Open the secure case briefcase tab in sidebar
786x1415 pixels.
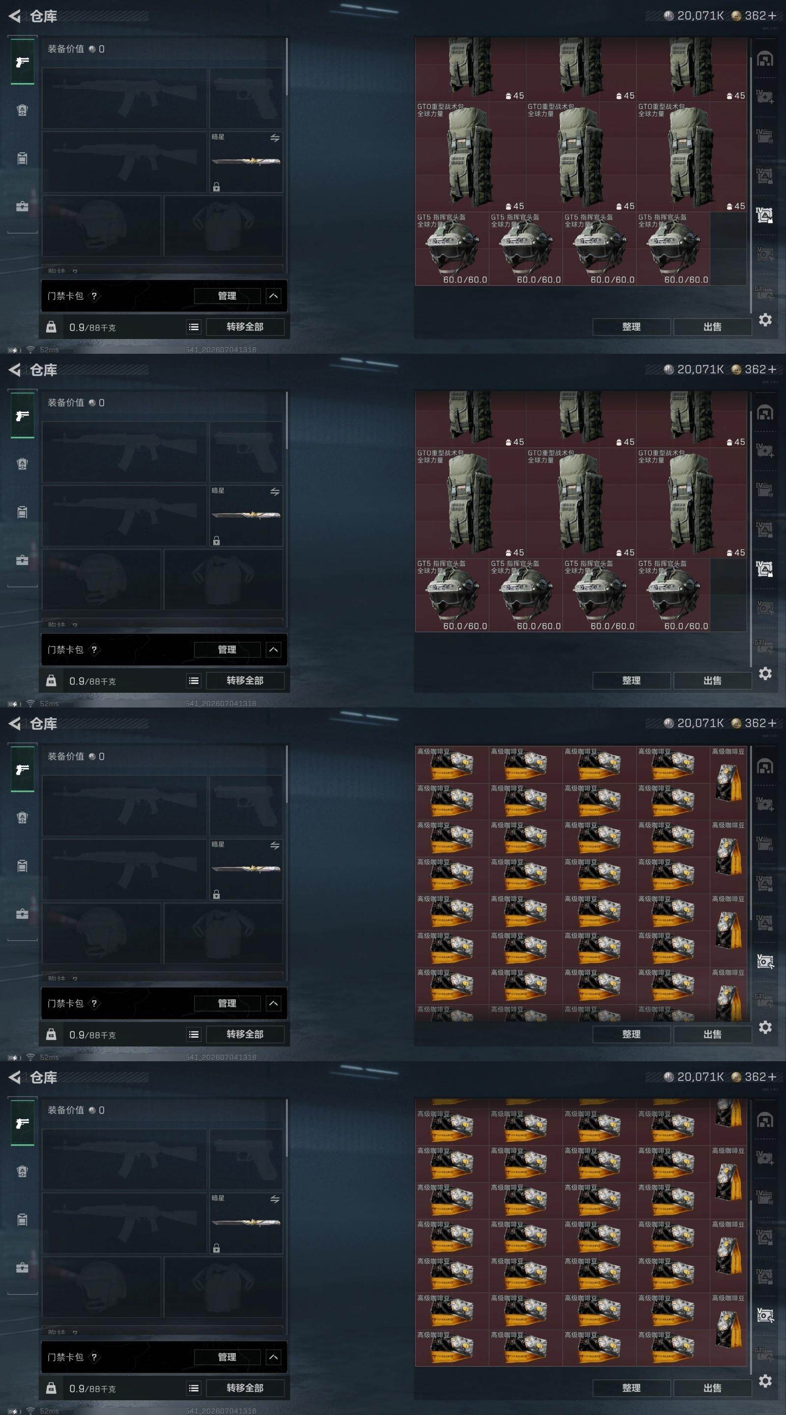click(x=22, y=206)
